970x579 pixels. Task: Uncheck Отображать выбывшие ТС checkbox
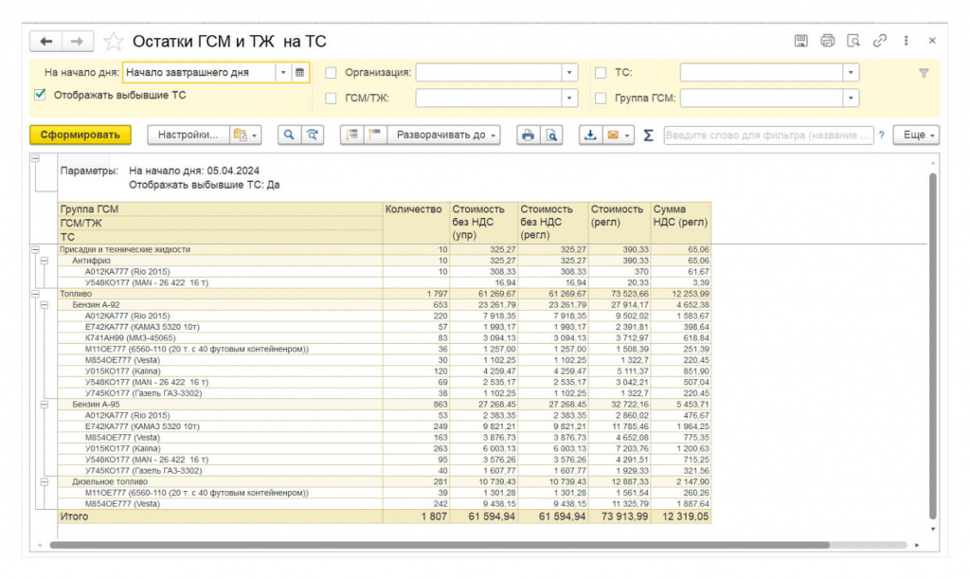(40, 95)
